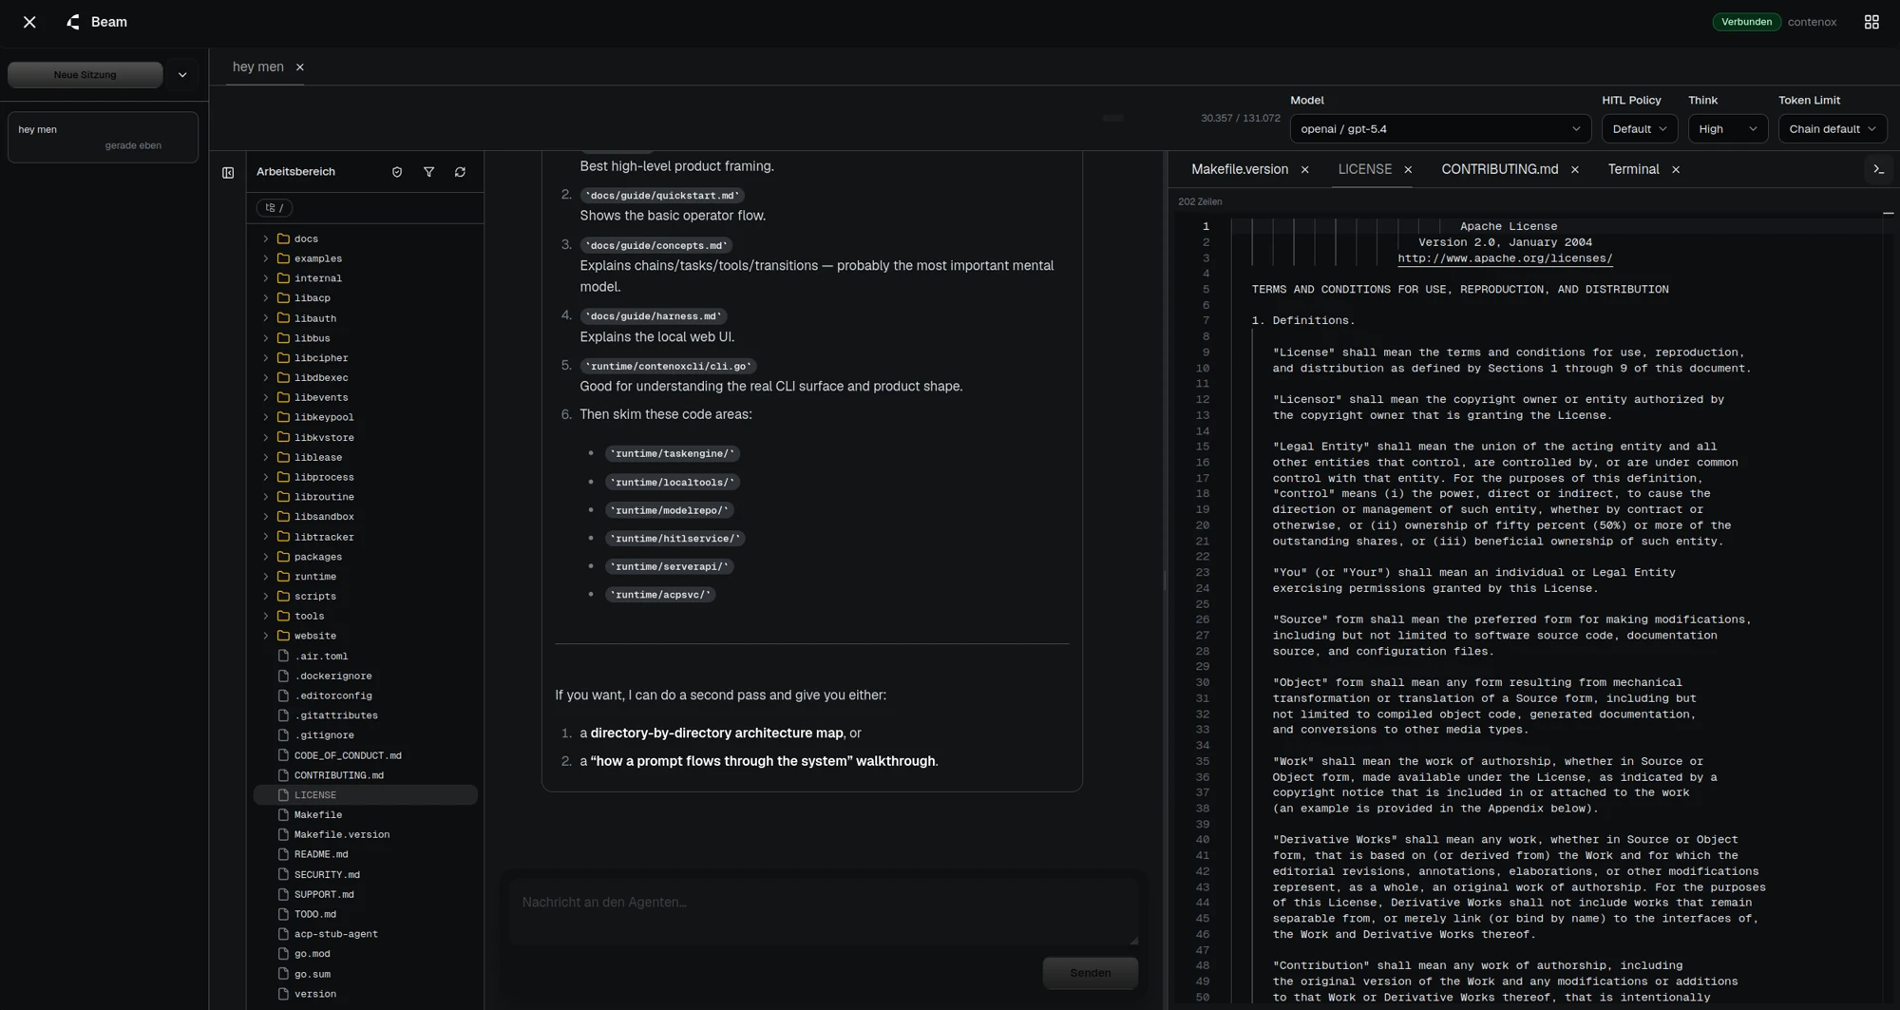
Task: Switch to the Terminal tab
Action: (x=1633, y=169)
